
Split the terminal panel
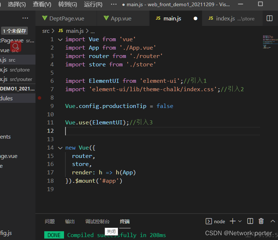click(250, 221)
